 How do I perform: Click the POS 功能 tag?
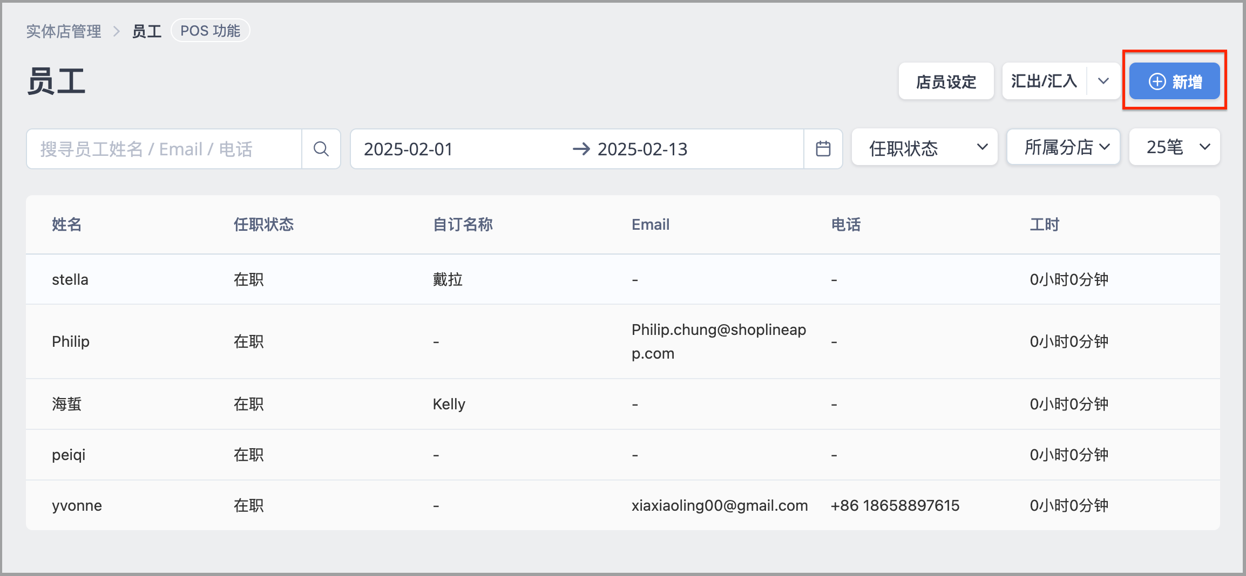pyautogui.click(x=210, y=31)
